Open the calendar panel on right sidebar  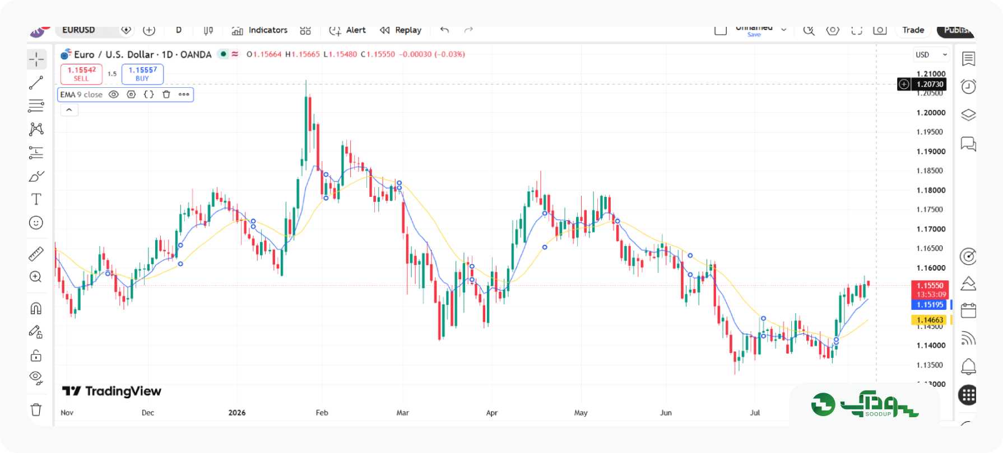[x=968, y=310]
